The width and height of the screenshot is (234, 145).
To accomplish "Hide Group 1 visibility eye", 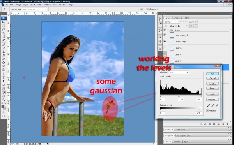I will pyautogui.click(x=165, y=30).
